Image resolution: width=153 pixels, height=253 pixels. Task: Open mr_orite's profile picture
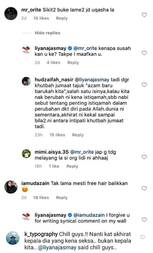(x=11, y=13)
